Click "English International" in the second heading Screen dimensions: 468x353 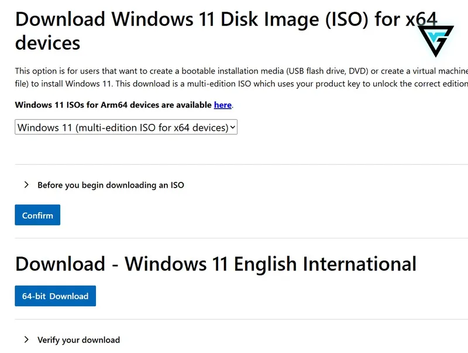(325, 264)
